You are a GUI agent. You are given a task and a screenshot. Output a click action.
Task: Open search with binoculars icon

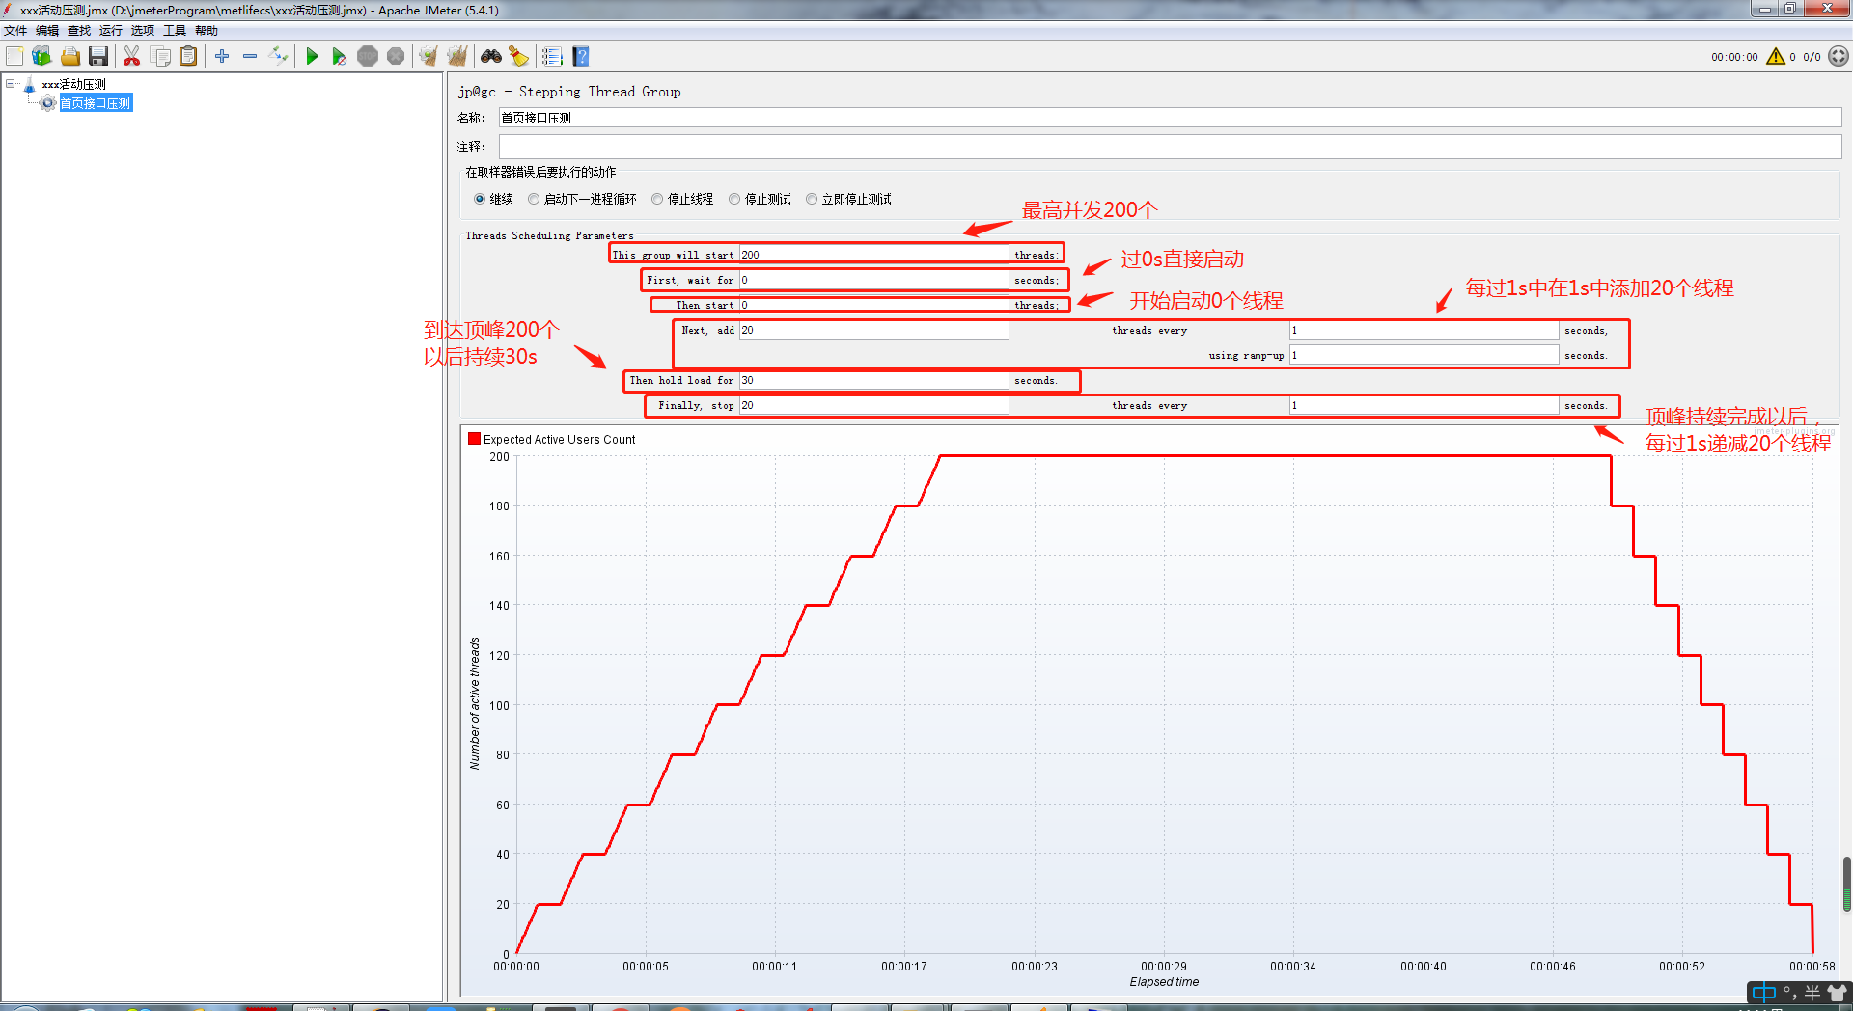click(x=491, y=56)
